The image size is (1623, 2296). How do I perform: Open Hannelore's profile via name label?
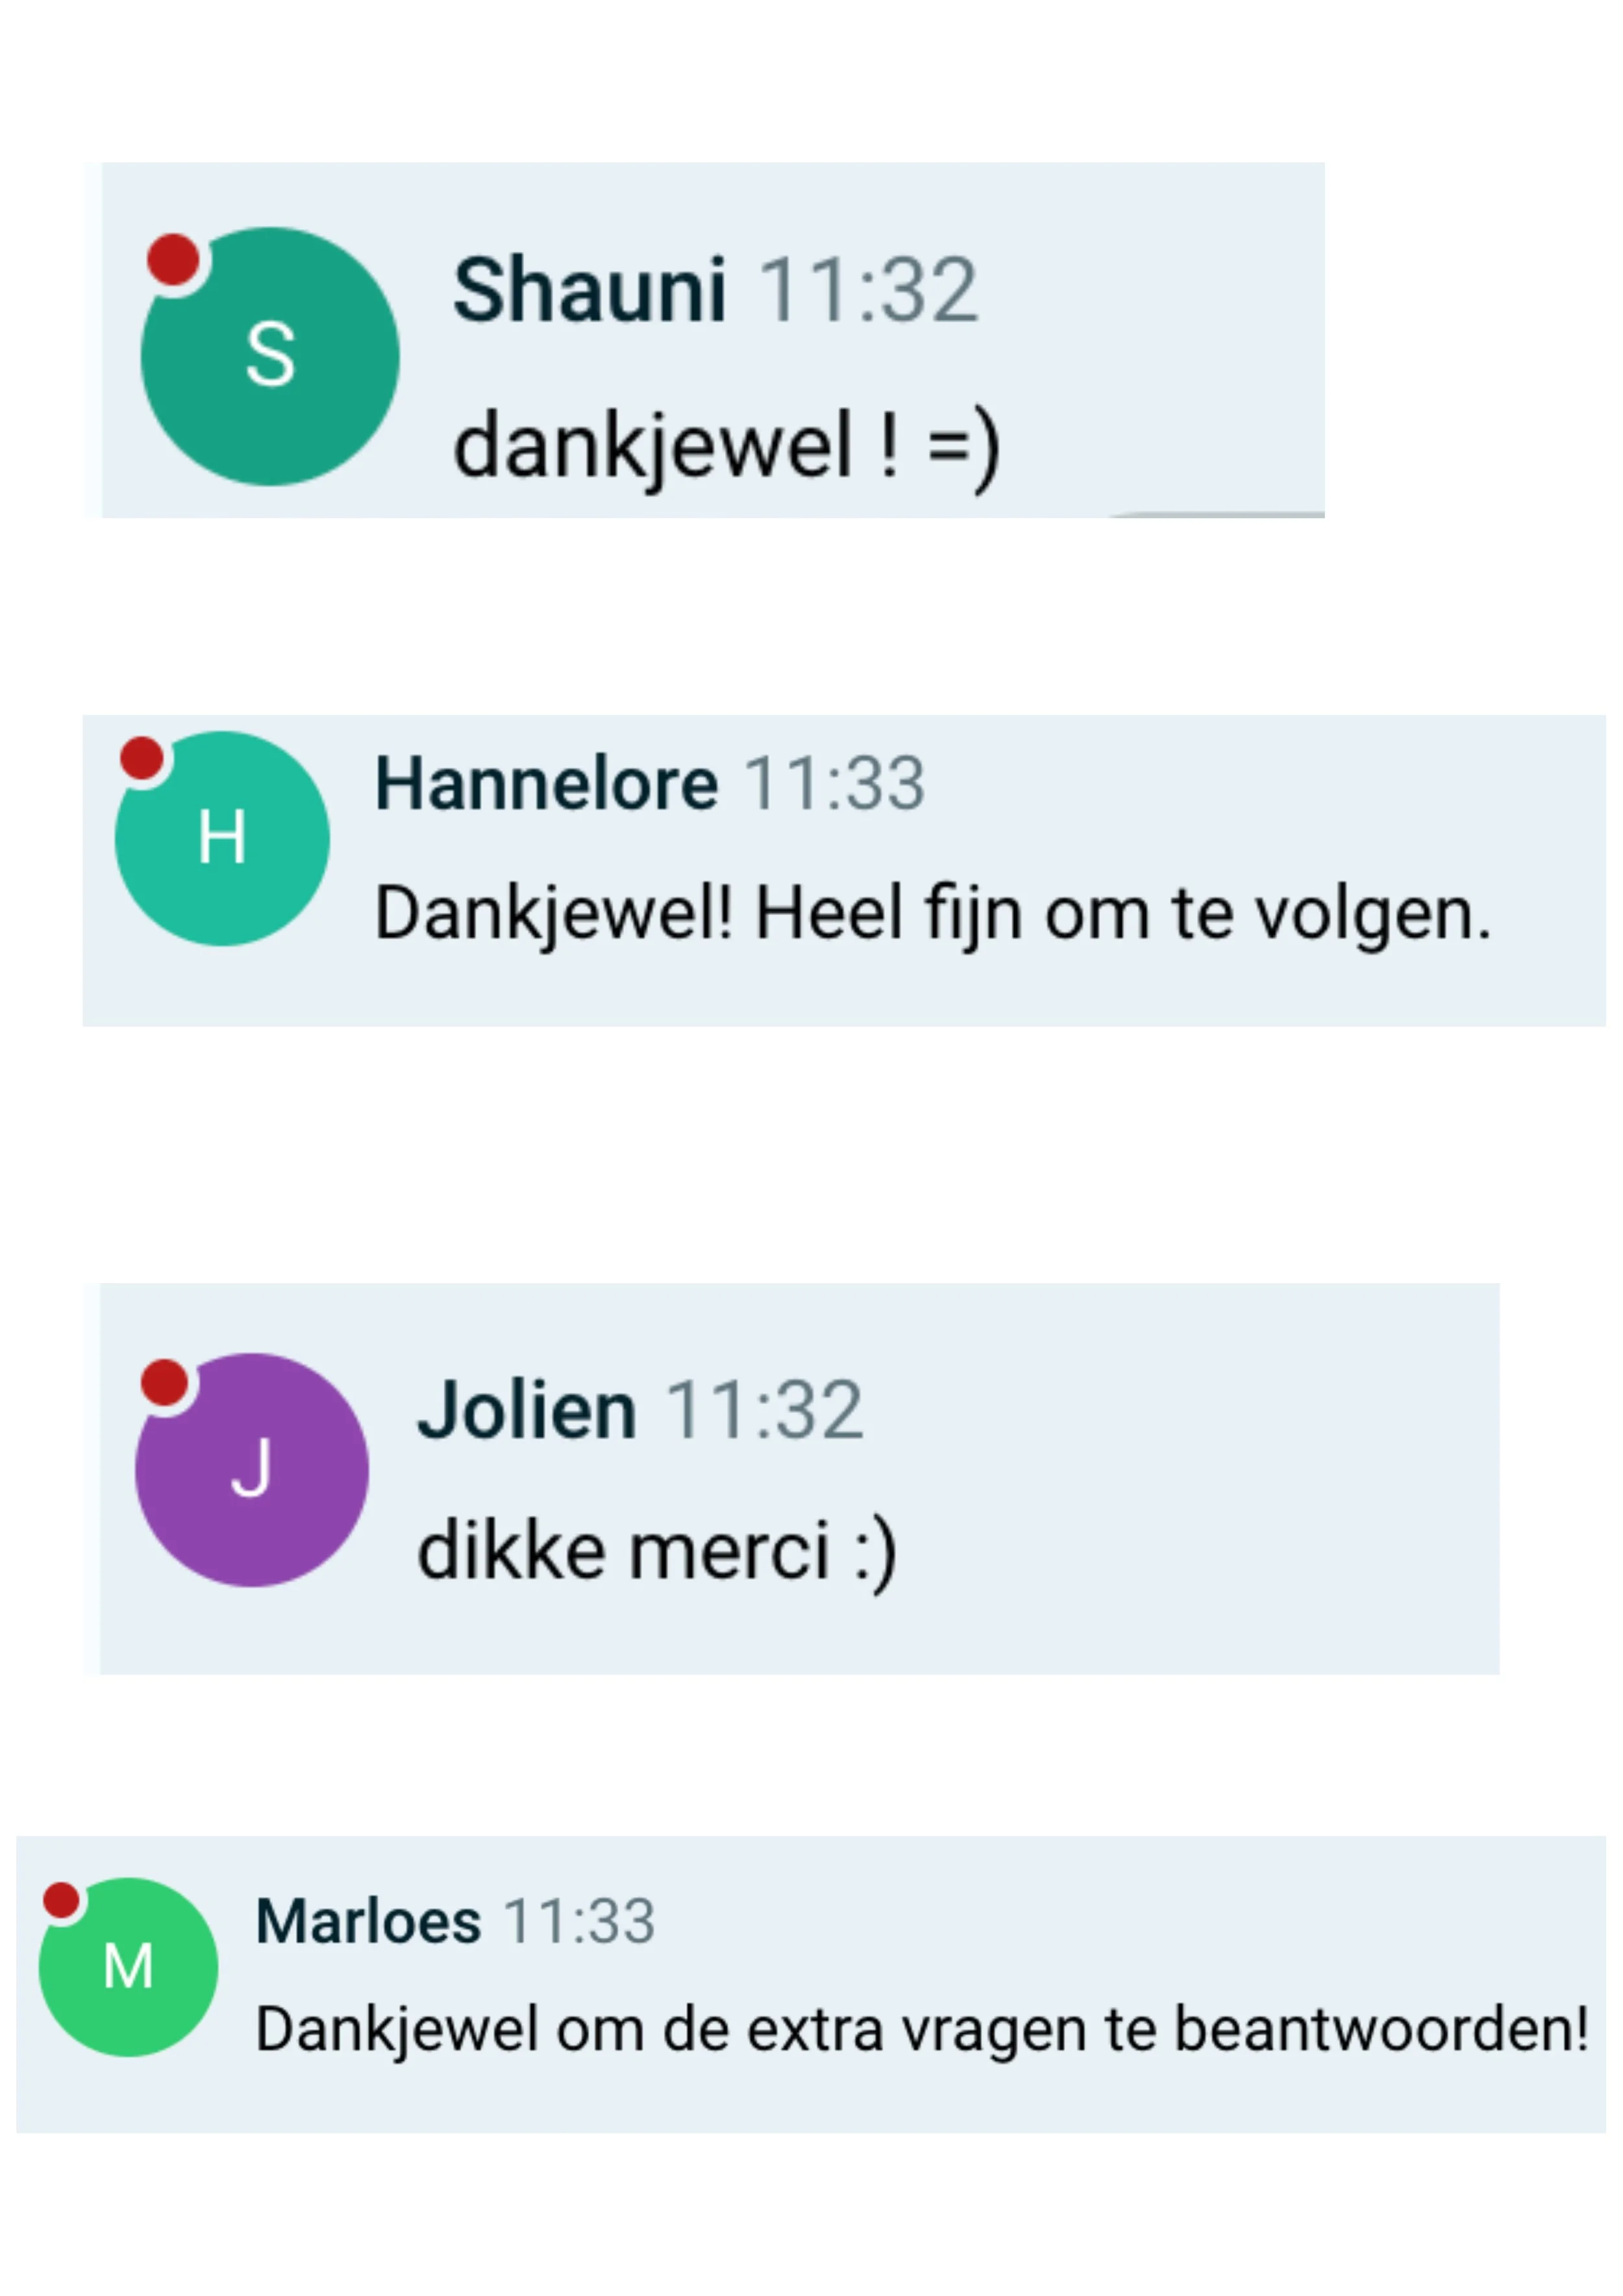click(546, 783)
